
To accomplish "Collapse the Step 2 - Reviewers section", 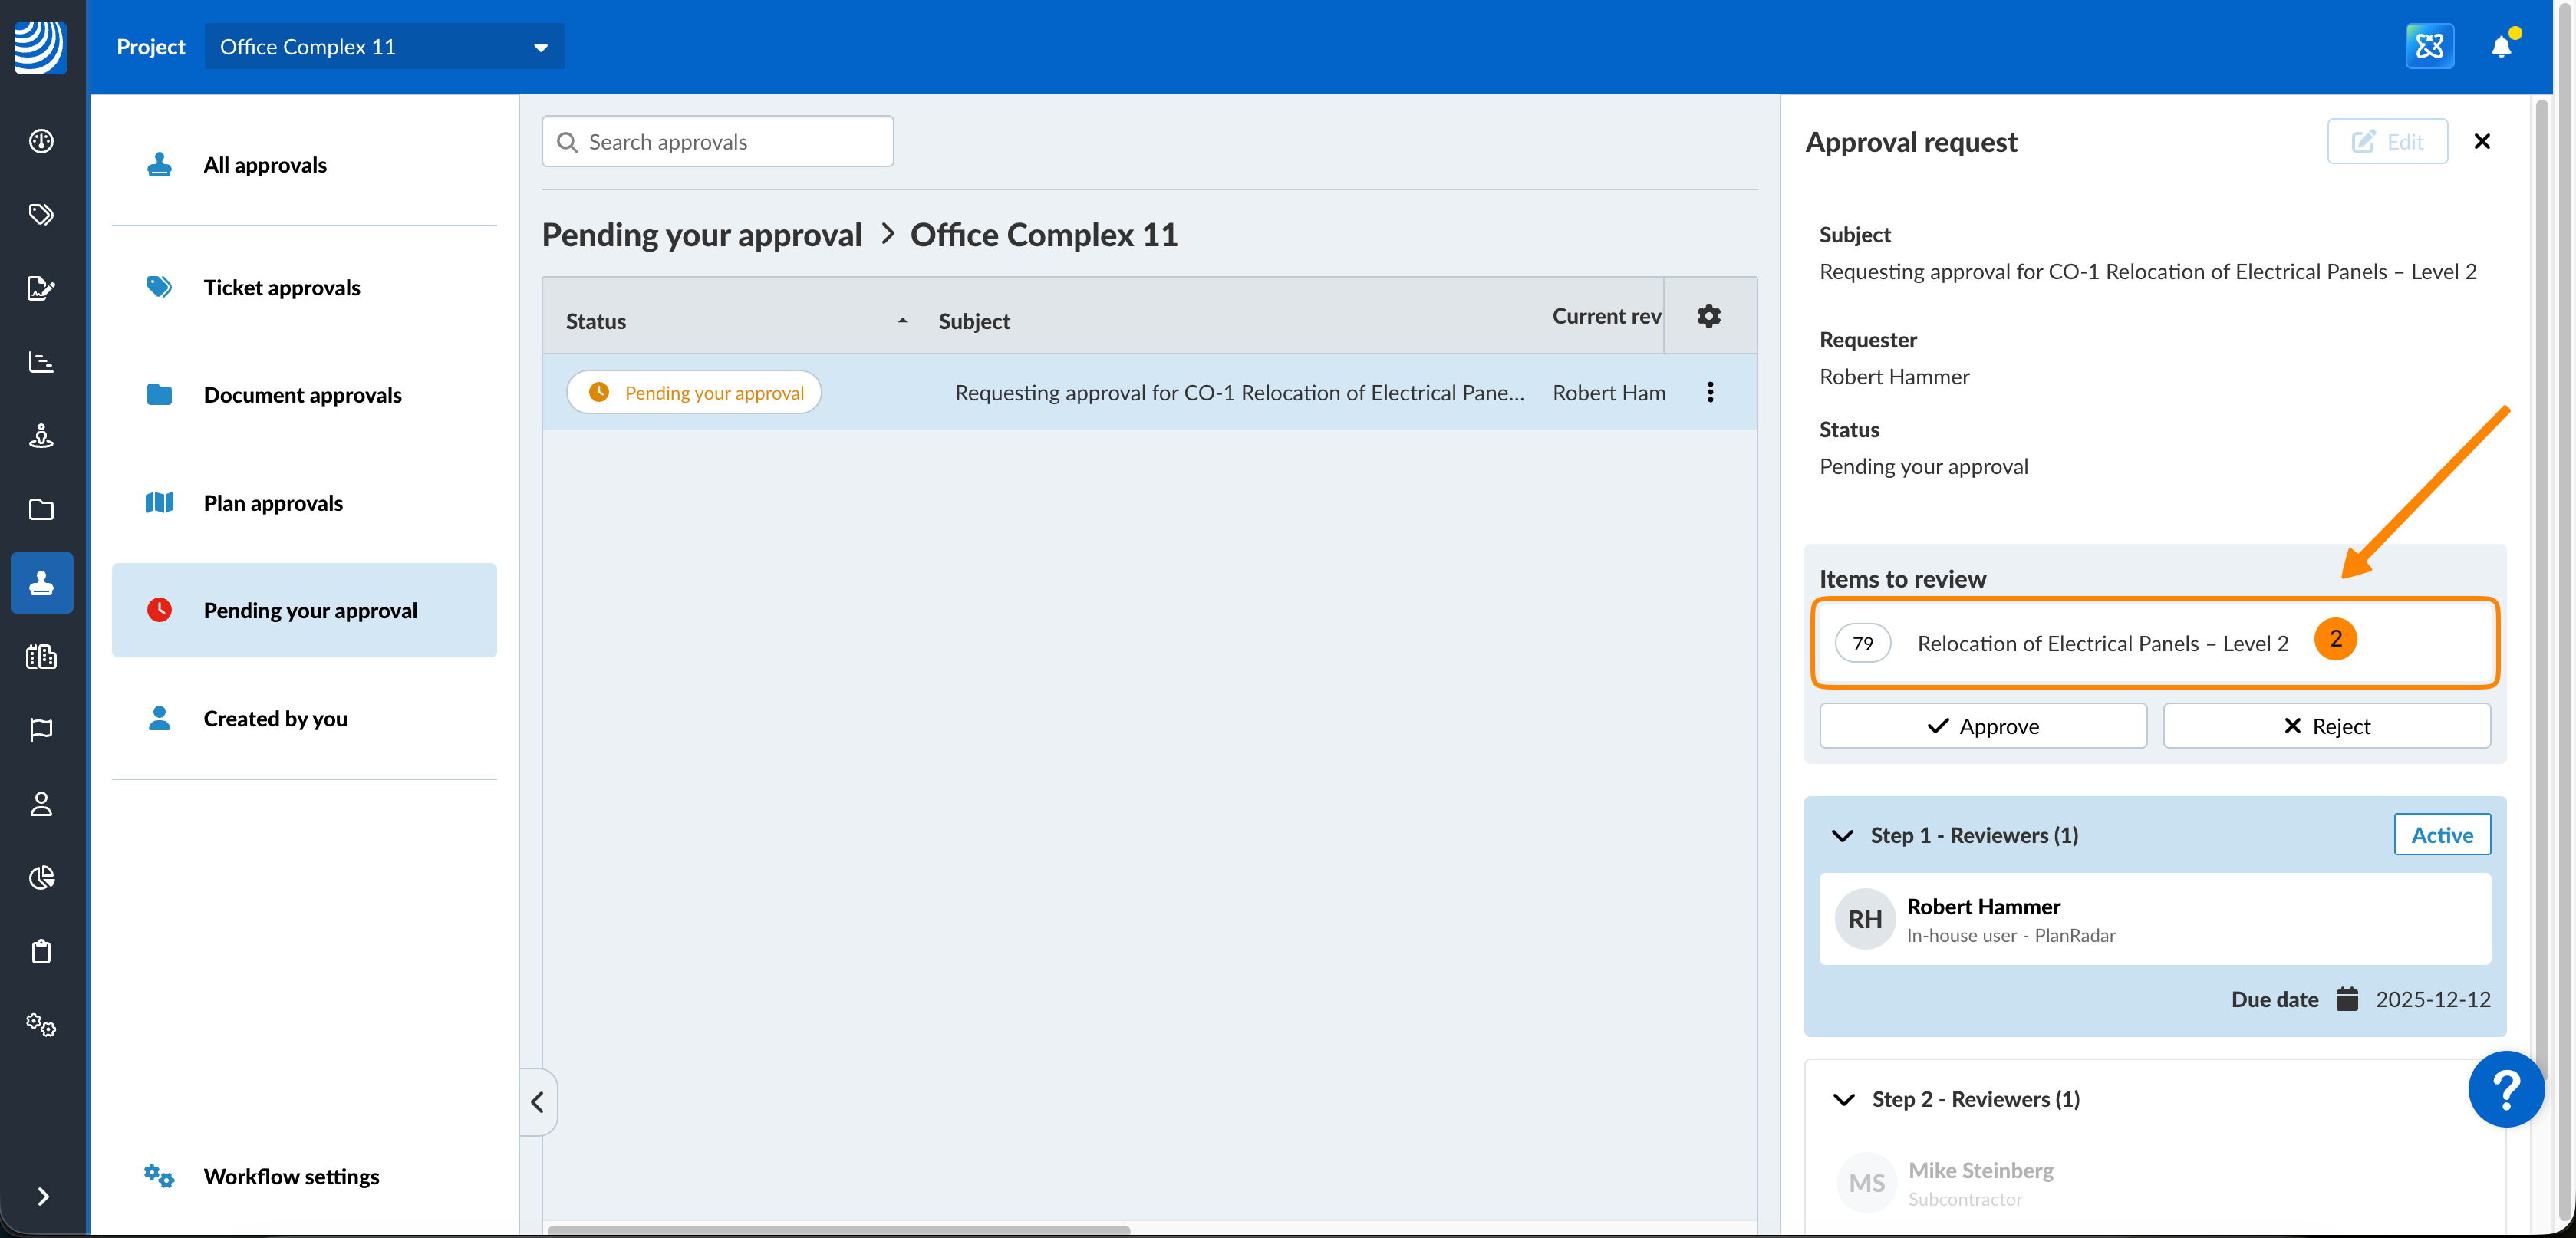I will point(1843,1099).
